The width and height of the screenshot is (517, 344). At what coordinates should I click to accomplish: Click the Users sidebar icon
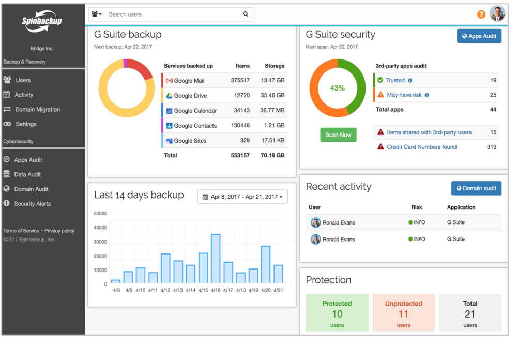[7, 80]
